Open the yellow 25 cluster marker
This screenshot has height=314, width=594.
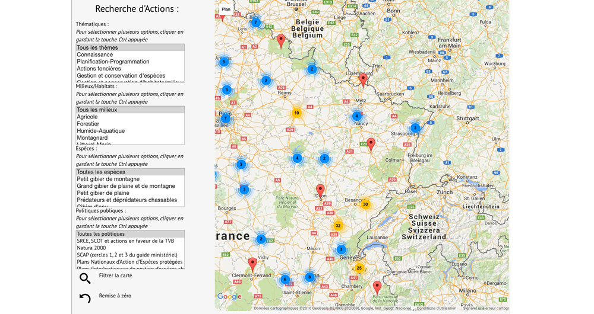359,268
